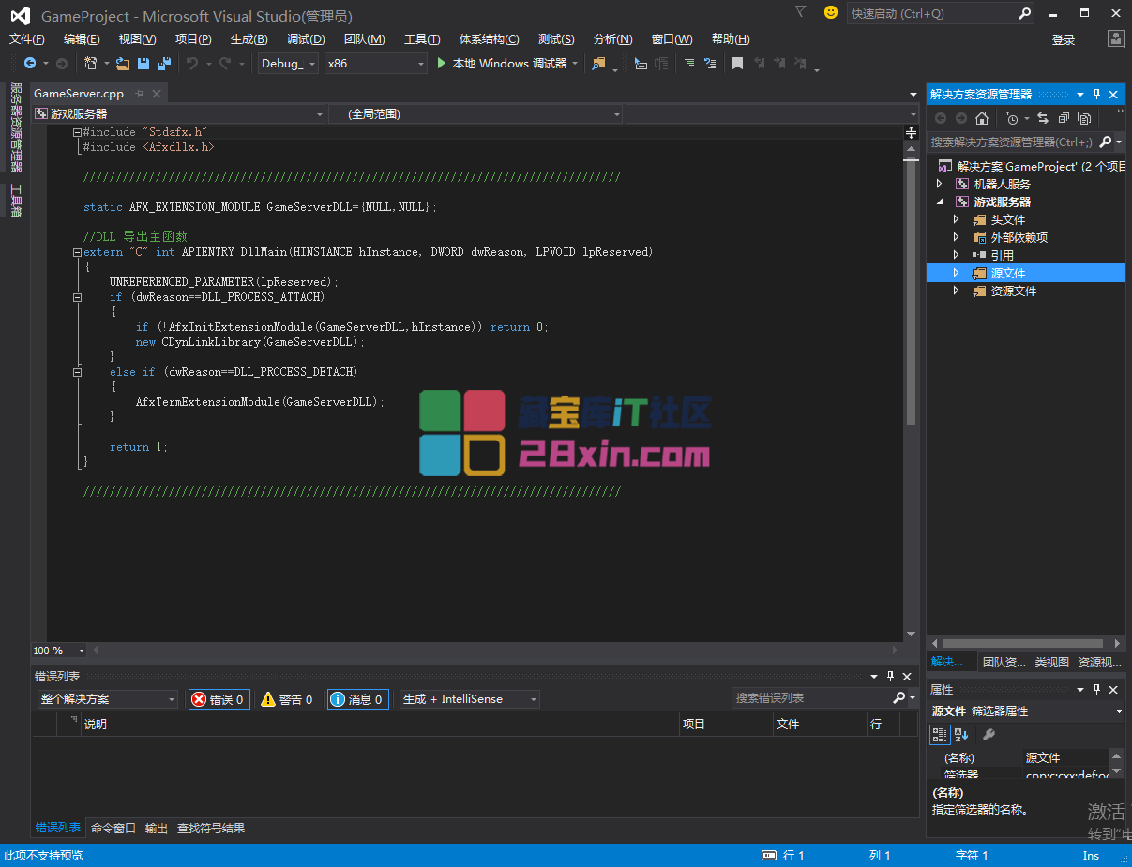Click the Open File folder icon

tap(123, 63)
